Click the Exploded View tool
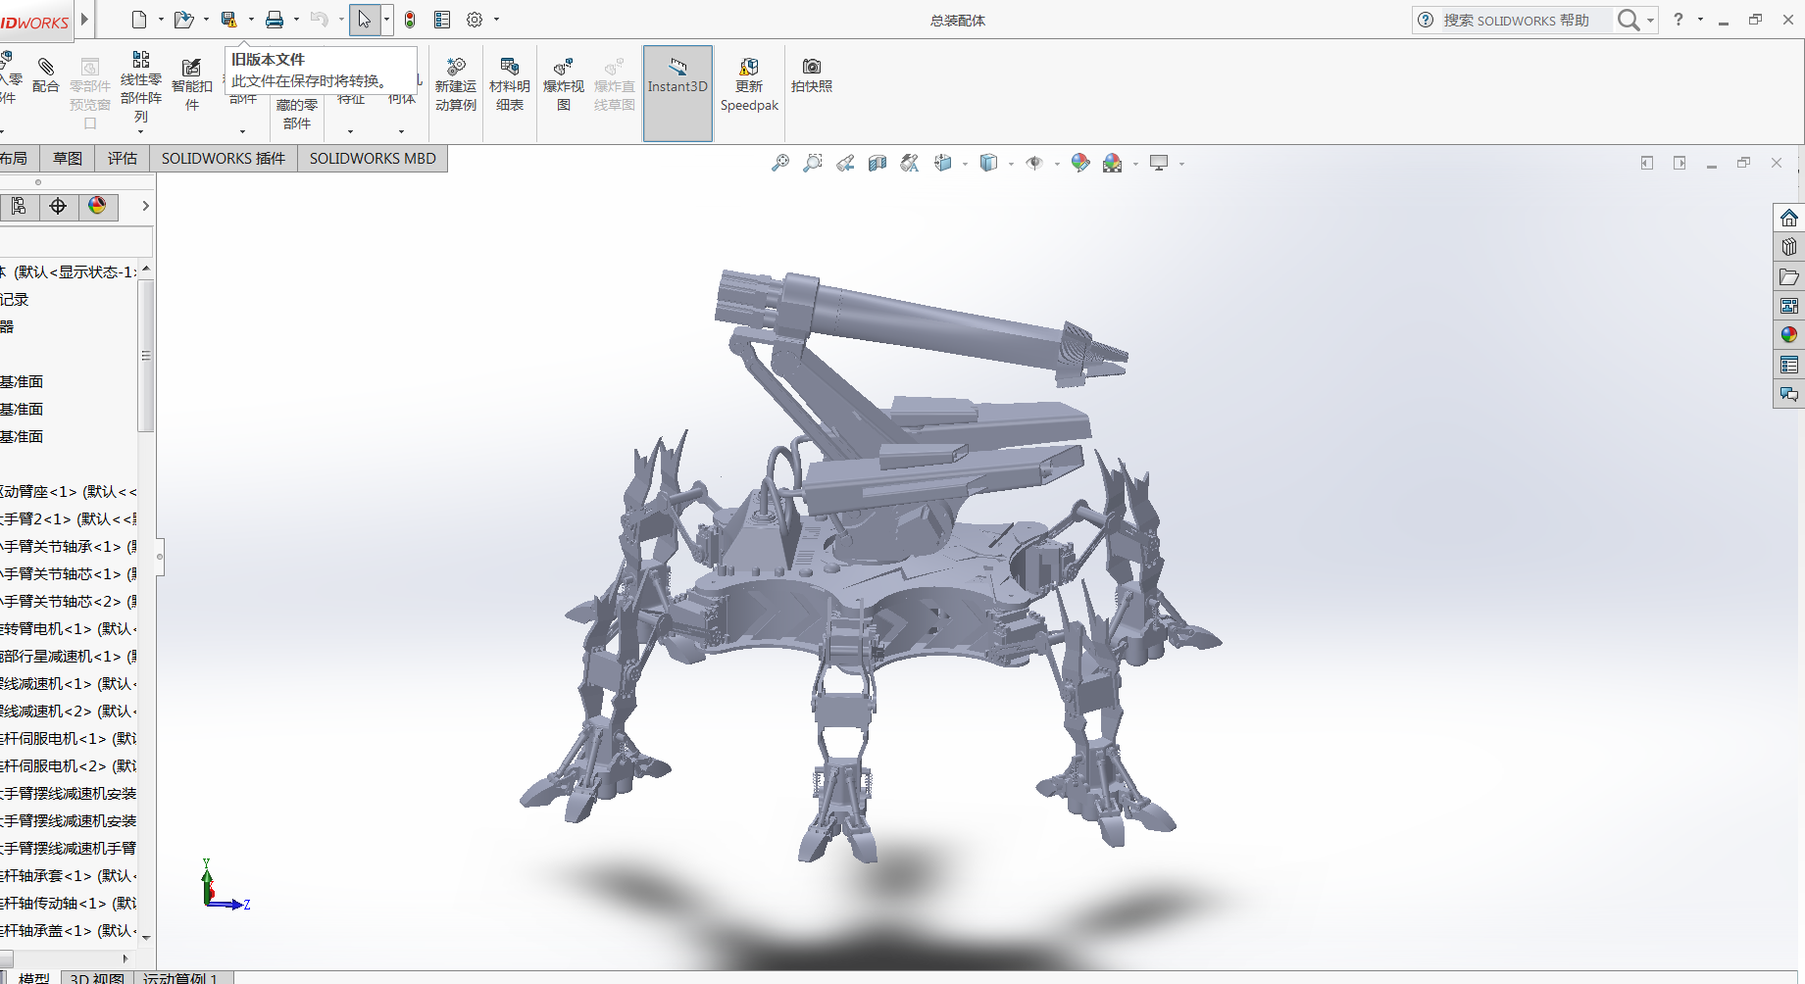The image size is (1805, 984). point(563,84)
